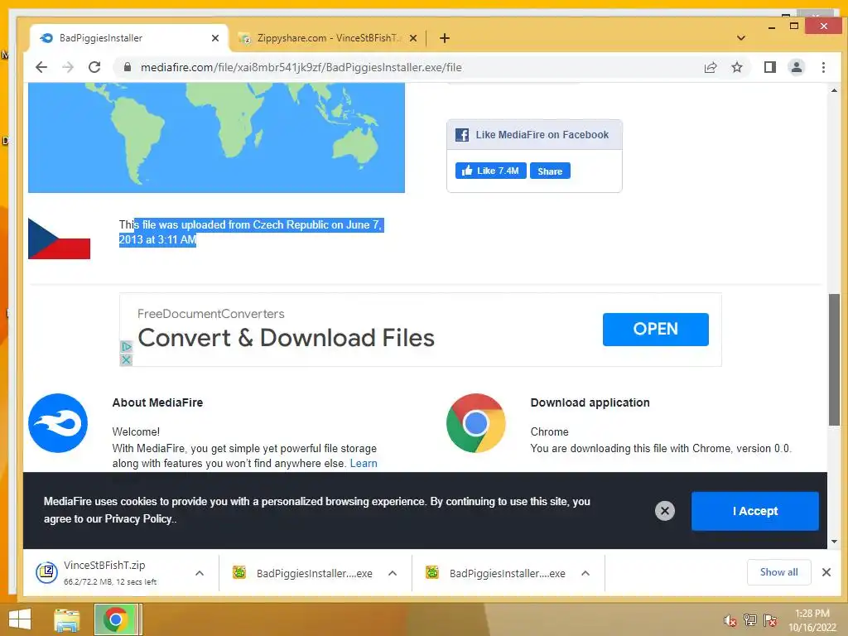Select the BadPiggiesInstaller tab
This screenshot has width=848, height=636.
pos(130,38)
